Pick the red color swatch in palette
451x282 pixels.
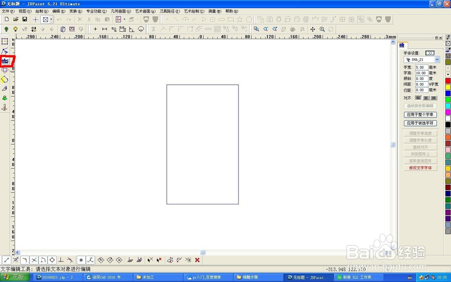[448, 81]
